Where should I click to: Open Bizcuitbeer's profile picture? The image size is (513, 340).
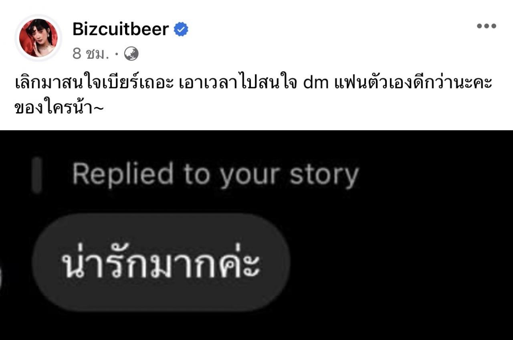click(38, 38)
